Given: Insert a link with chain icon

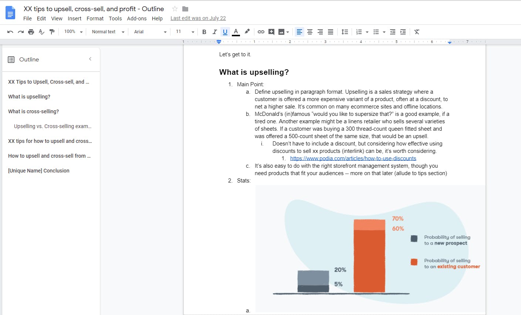Looking at the screenshot, I should pyautogui.click(x=261, y=32).
